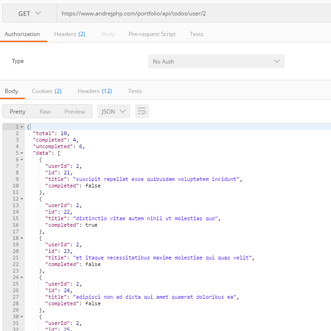Open the request Tests tab
Image resolution: width=331 pixels, height=331 pixels.
196,34
